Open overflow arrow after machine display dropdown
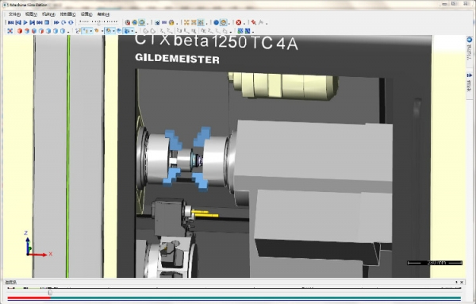The width and height of the screenshot is (476, 304). pos(136,32)
